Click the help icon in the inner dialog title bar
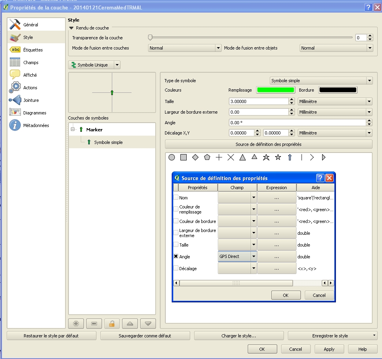Viewport: 382px width, 359px height. point(320,178)
